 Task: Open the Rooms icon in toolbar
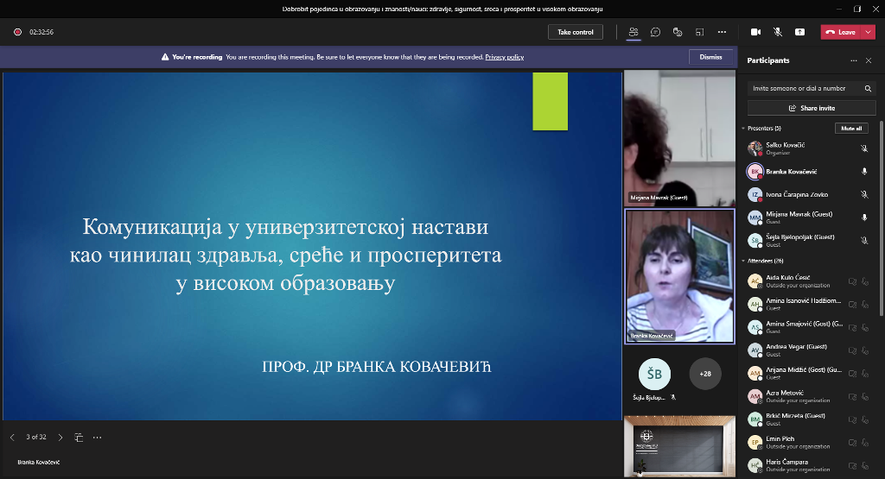[x=699, y=32]
